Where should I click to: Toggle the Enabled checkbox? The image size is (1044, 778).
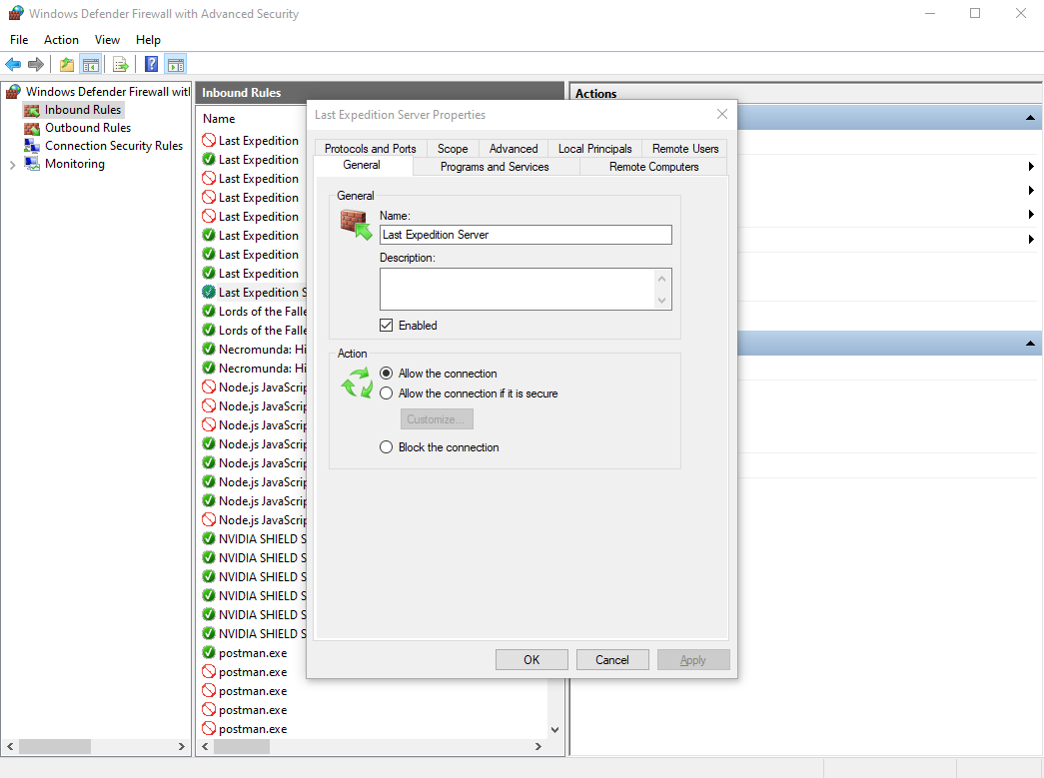387,326
